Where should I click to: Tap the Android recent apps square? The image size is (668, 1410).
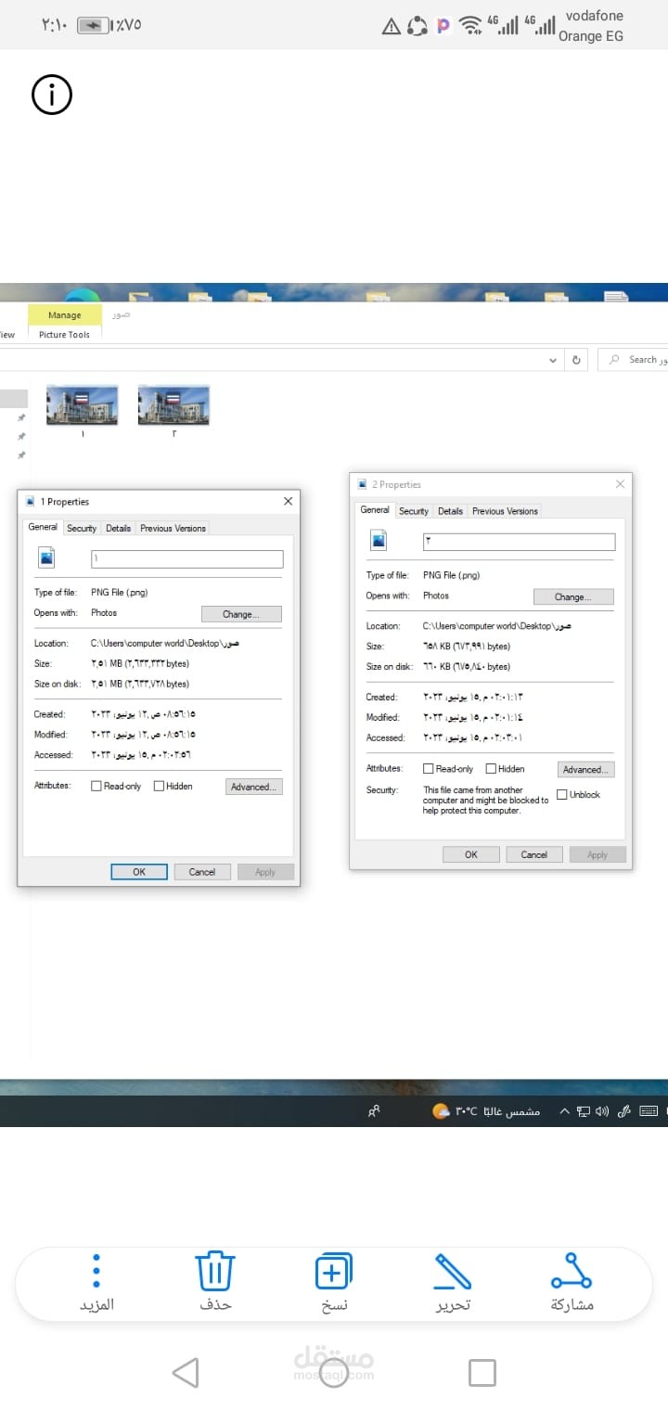click(x=482, y=1372)
